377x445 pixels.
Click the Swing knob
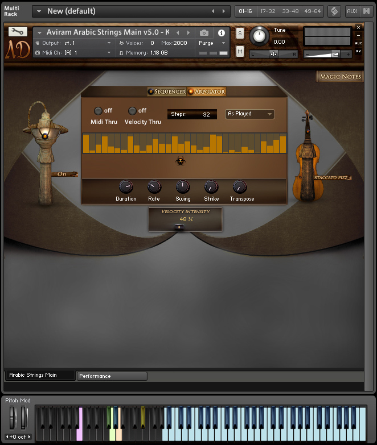click(x=183, y=187)
